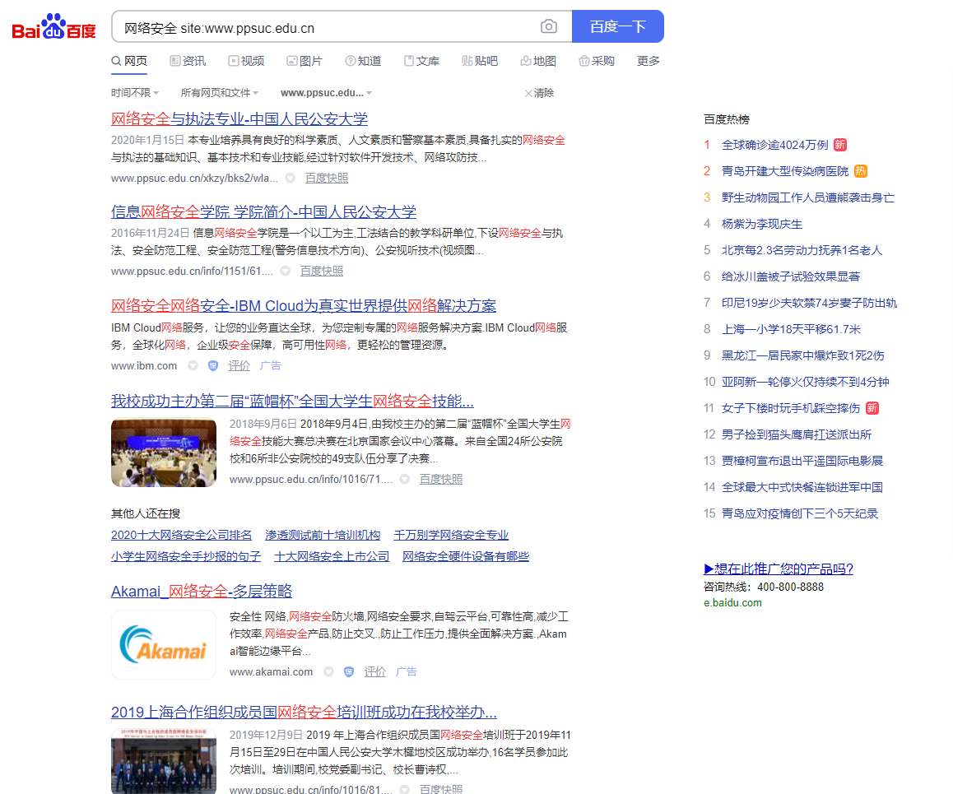
Task: Open 评价 for the IBM ad
Action: [x=239, y=365]
